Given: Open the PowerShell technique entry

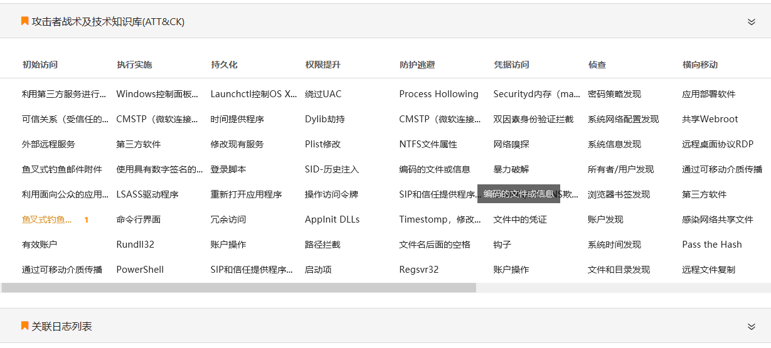Looking at the screenshot, I should (x=140, y=270).
